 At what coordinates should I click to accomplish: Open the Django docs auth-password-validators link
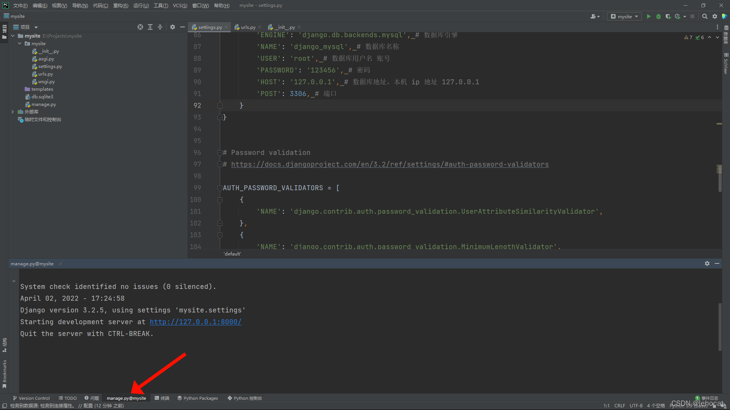click(390, 164)
